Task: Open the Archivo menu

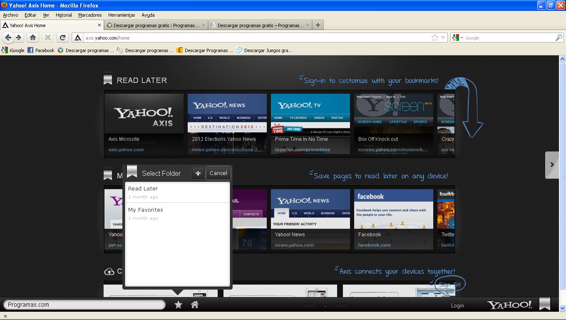Action: pyautogui.click(x=10, y=15)
